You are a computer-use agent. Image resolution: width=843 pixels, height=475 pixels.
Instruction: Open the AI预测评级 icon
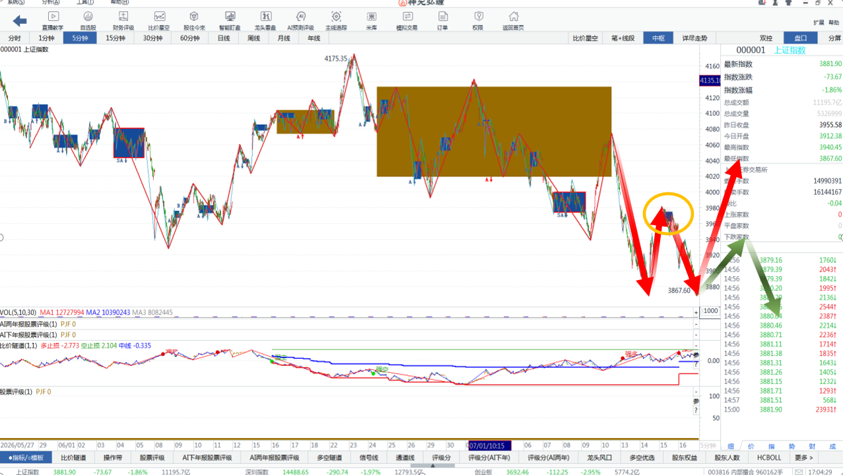[300, 20]
